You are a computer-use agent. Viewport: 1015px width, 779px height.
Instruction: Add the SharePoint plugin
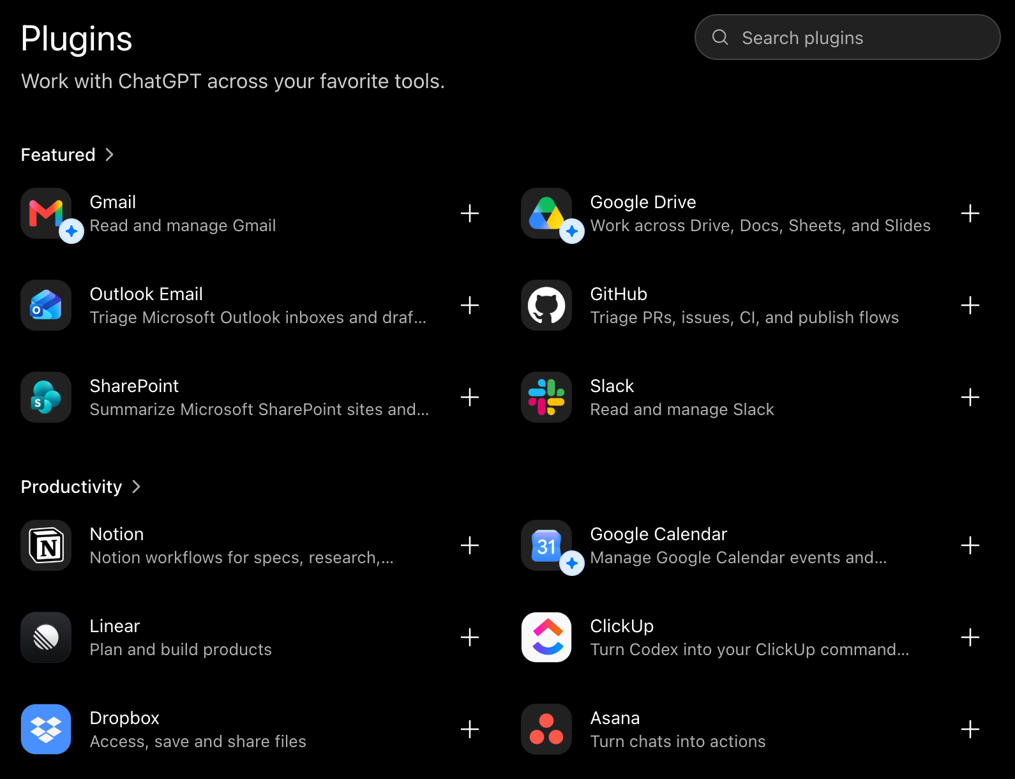[x=470, y=397]
